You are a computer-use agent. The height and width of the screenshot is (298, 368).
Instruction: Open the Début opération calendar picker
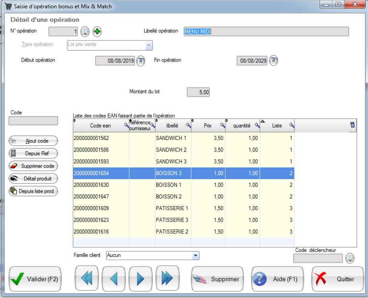141,60
